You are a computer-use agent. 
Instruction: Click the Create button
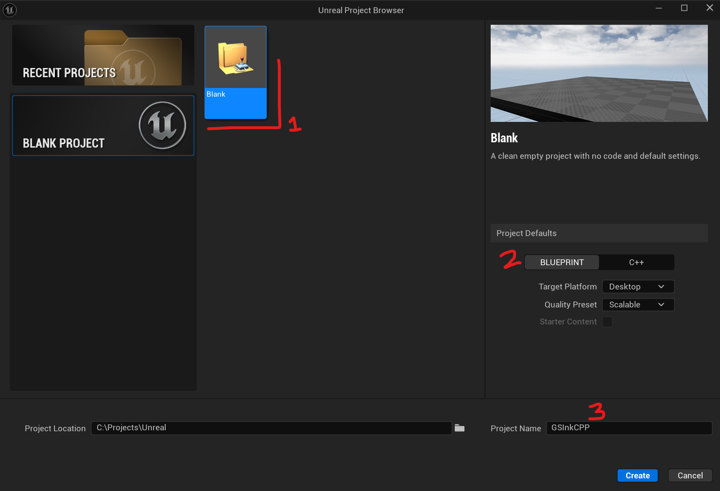(x=637, y=475)
